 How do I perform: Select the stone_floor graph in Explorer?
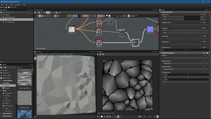pos(10,20)
